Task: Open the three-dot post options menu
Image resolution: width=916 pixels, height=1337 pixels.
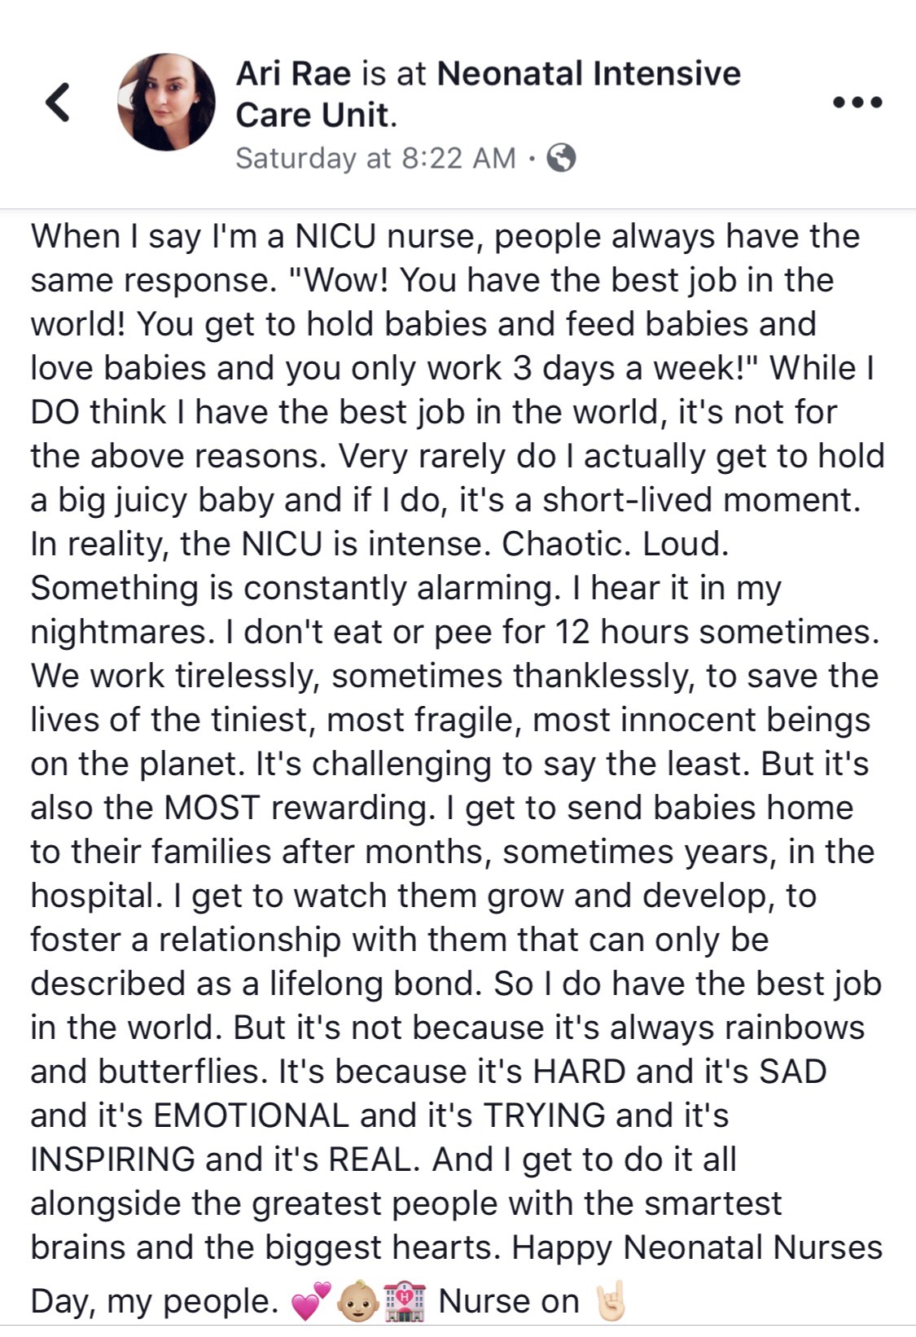Action: [x=857, y=103]
